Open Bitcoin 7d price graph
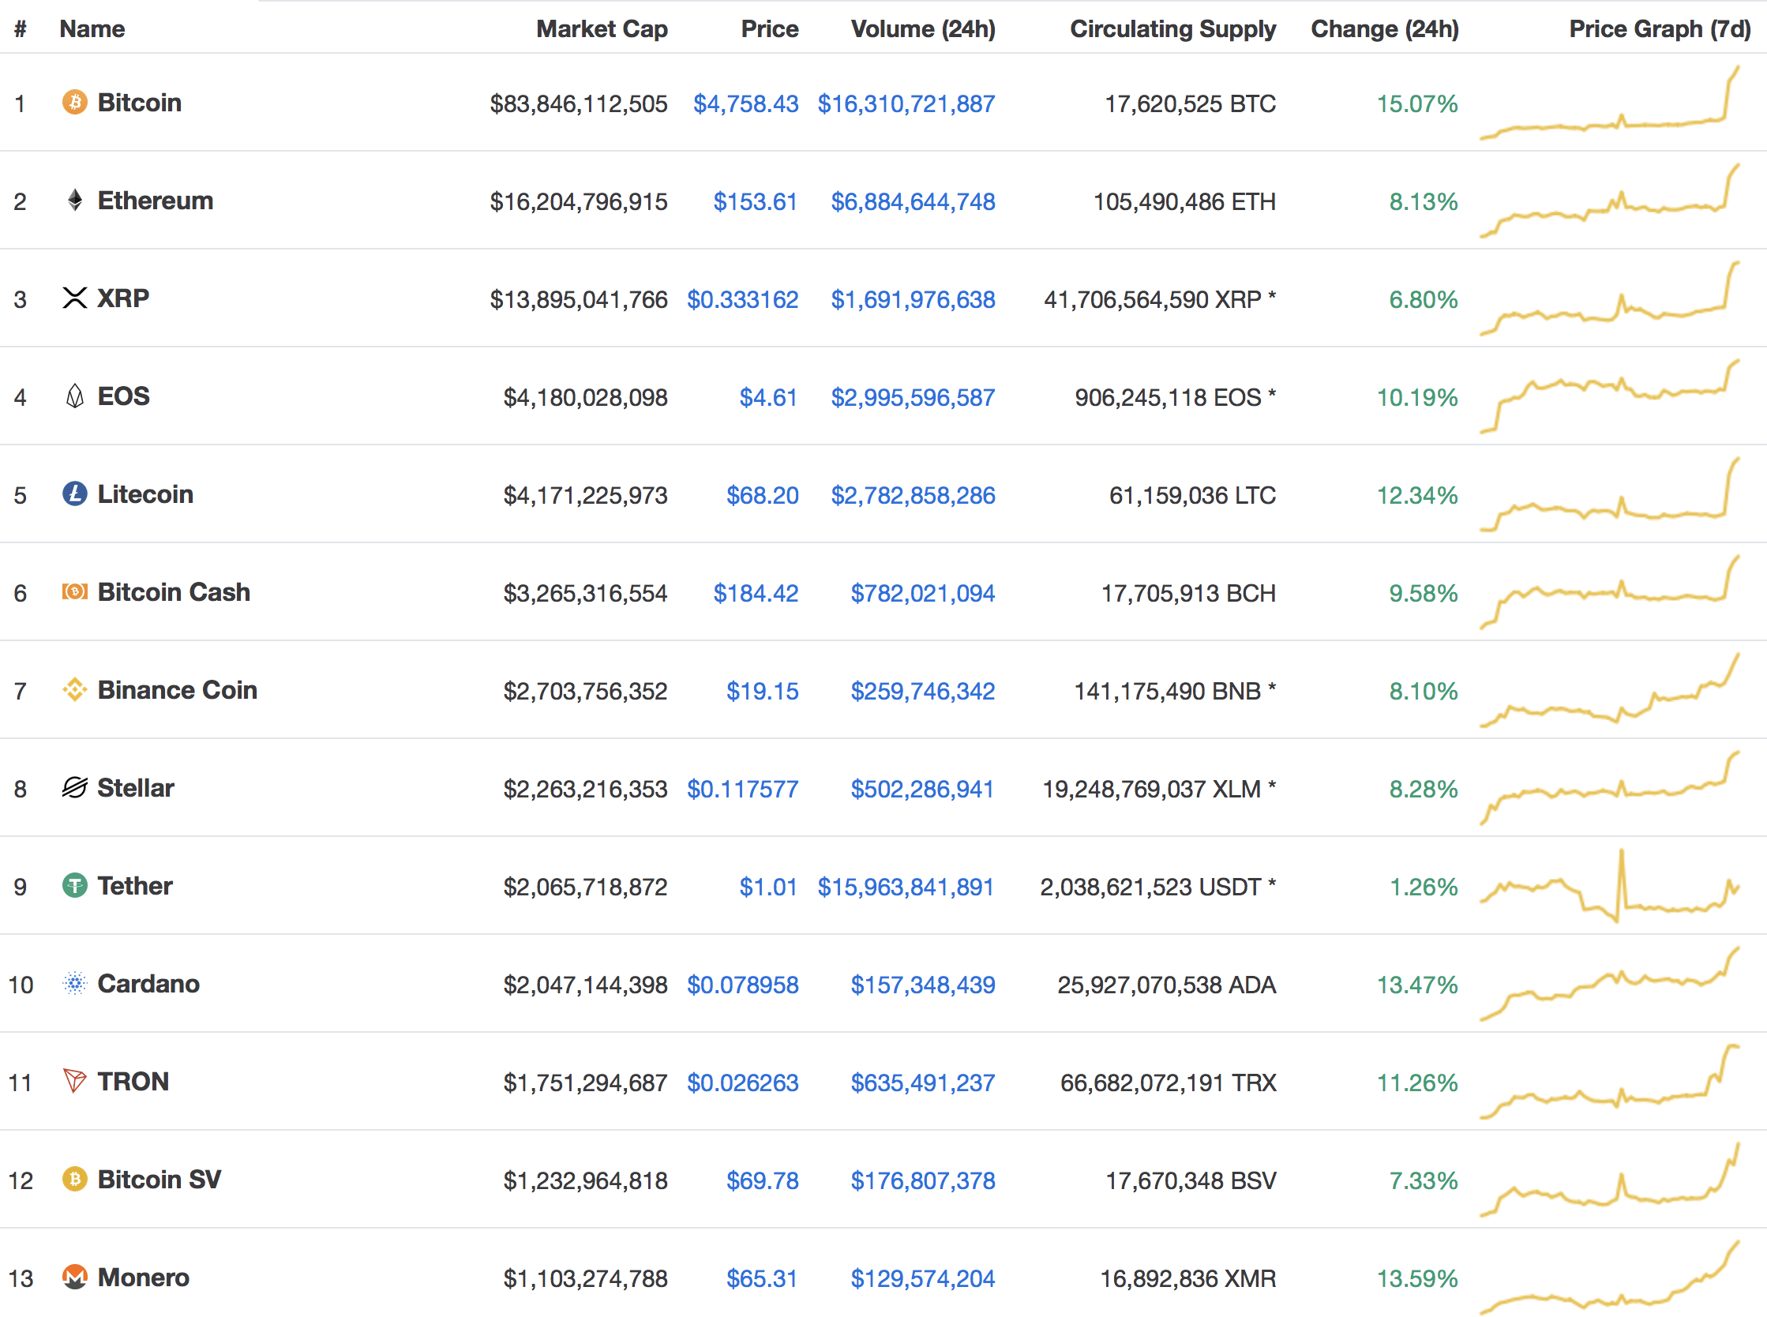The image size is (1767, 1317). (x=1610, y=103)
